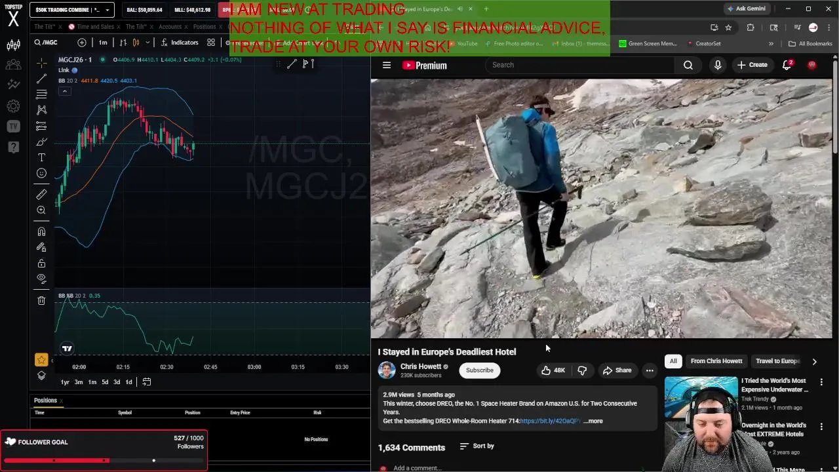Click the blue Link color dot
This screenshot has height=472, width=839.
[x=75, y=70]
